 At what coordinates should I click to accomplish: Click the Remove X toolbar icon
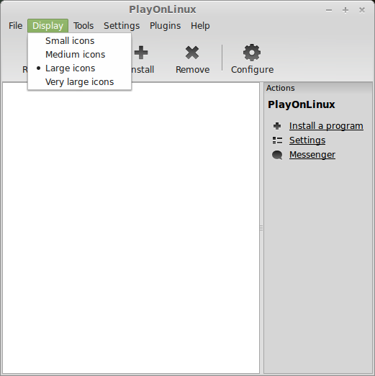pyautogui.click(x=192, y=53)
